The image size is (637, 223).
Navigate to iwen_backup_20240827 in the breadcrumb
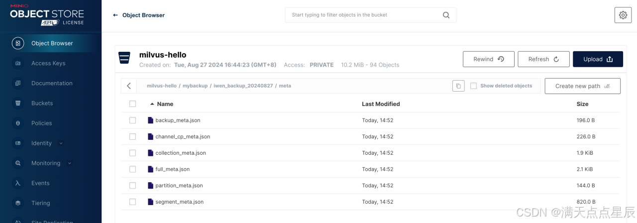pyautogui.click(x=243, y=86)
